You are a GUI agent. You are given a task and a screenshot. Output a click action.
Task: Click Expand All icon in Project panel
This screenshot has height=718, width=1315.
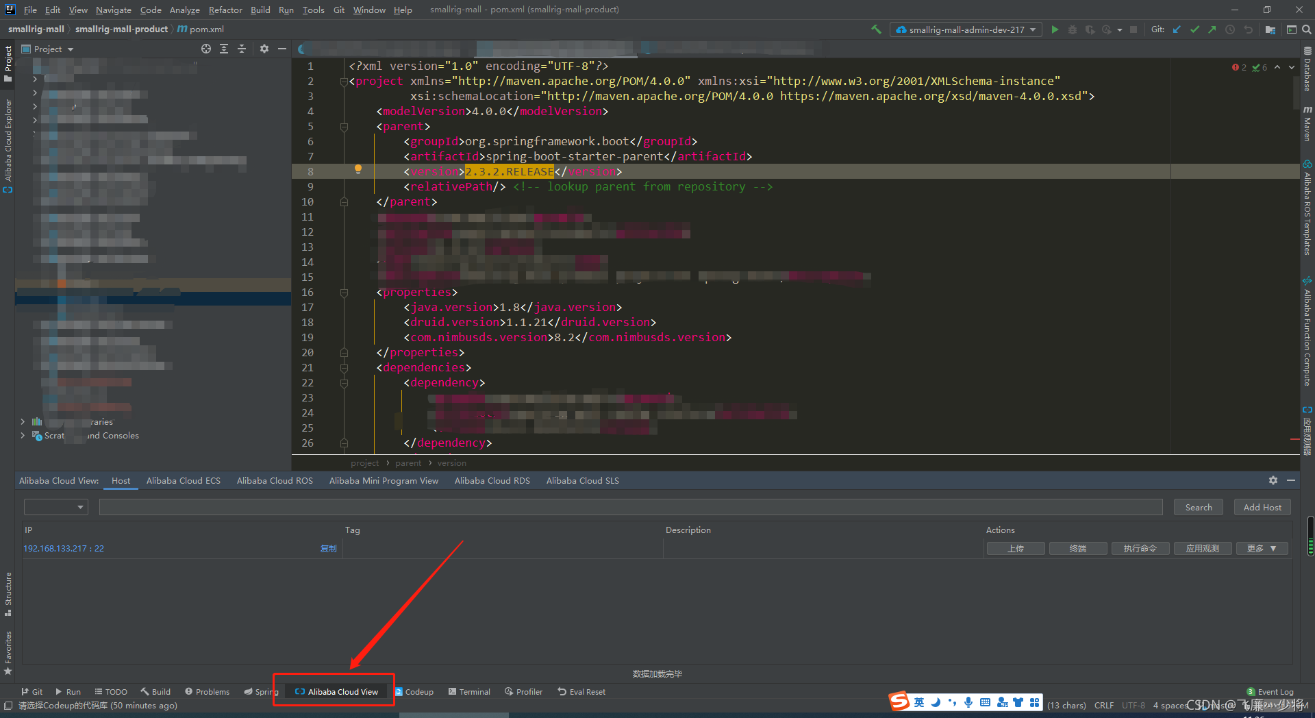224,49
